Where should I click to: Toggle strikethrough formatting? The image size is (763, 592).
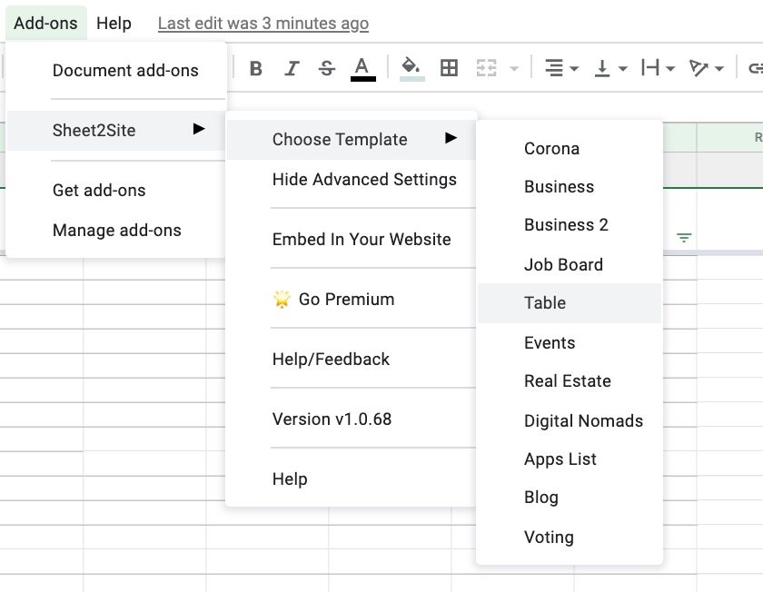click(x=327, y=69)
